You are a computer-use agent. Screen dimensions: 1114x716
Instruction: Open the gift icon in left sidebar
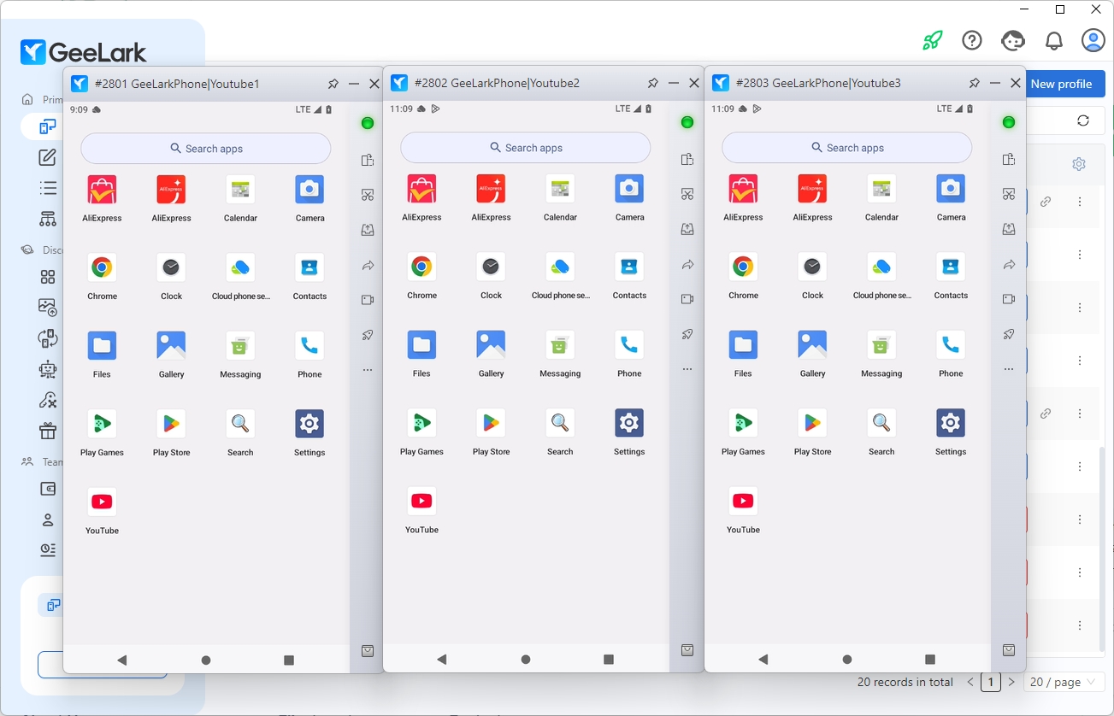pyautogui.click(x=48, y=430)
